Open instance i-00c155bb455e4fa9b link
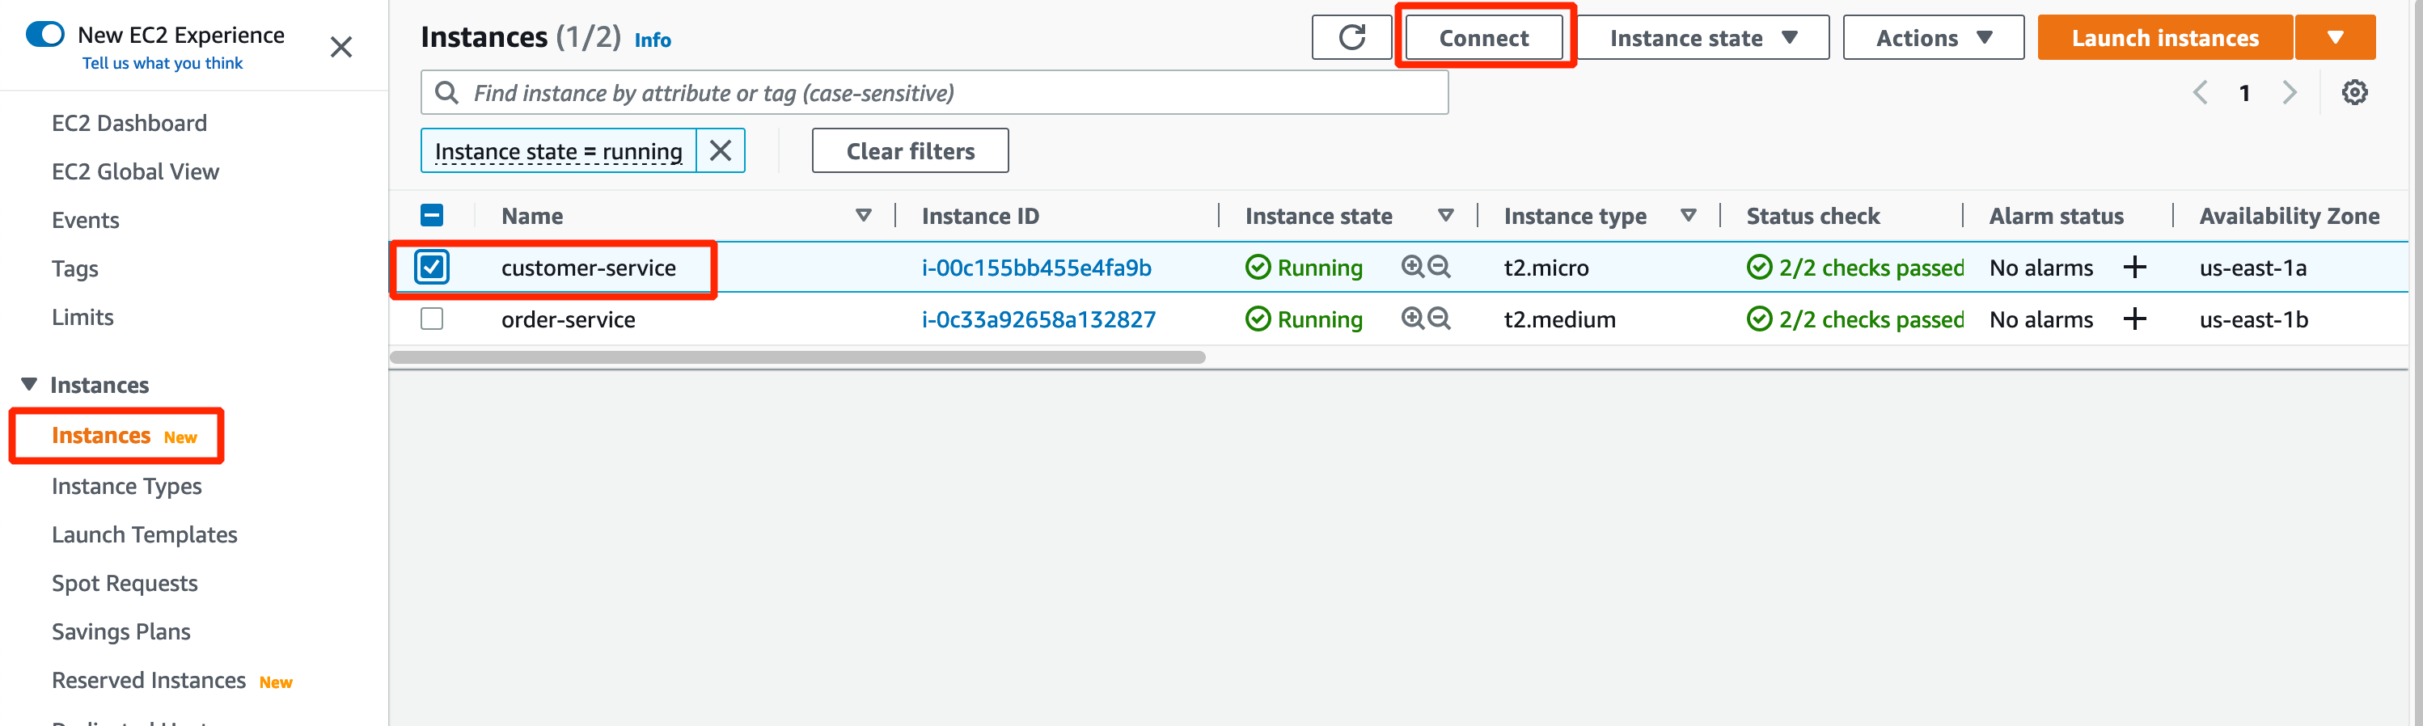Image resolution: width=2423 pixels, height=726 pixels. coord(1036,267)
